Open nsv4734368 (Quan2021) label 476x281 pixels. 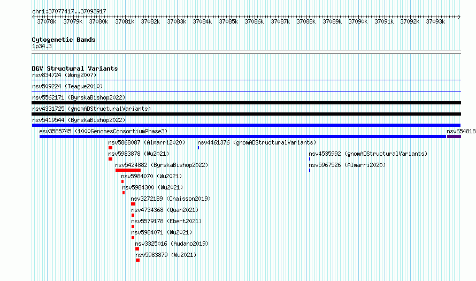point(165,210)
